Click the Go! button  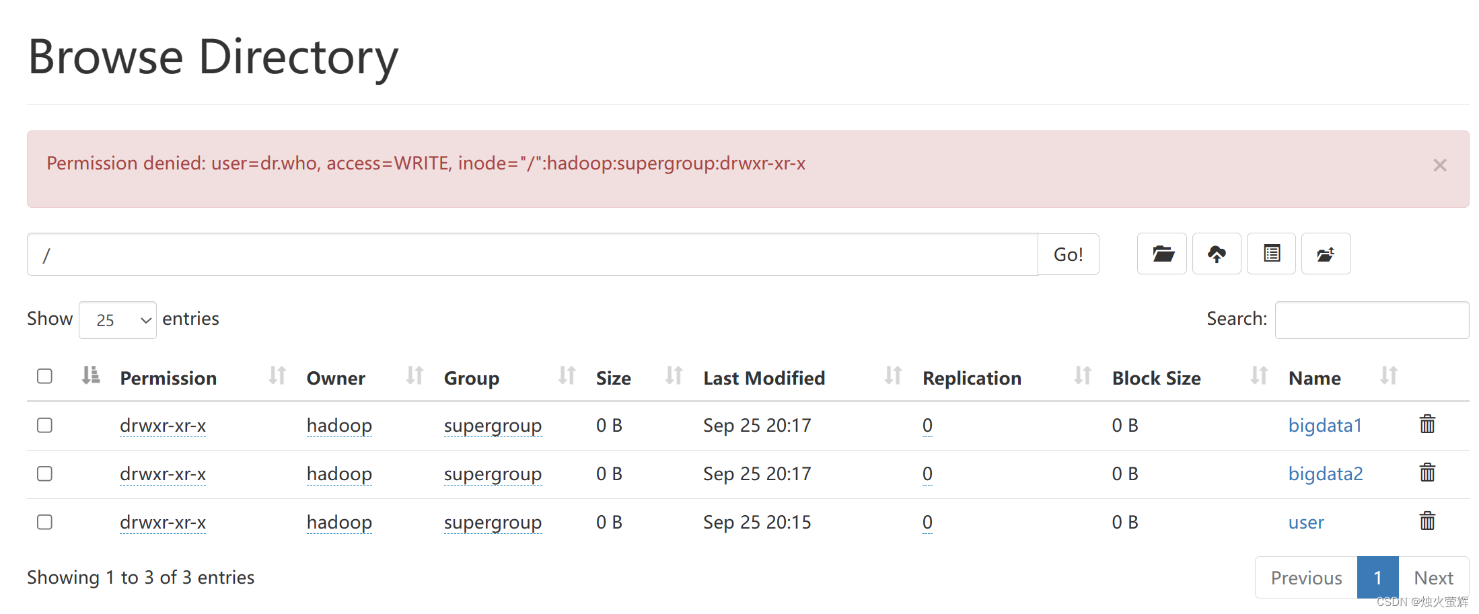(1068, 254)
